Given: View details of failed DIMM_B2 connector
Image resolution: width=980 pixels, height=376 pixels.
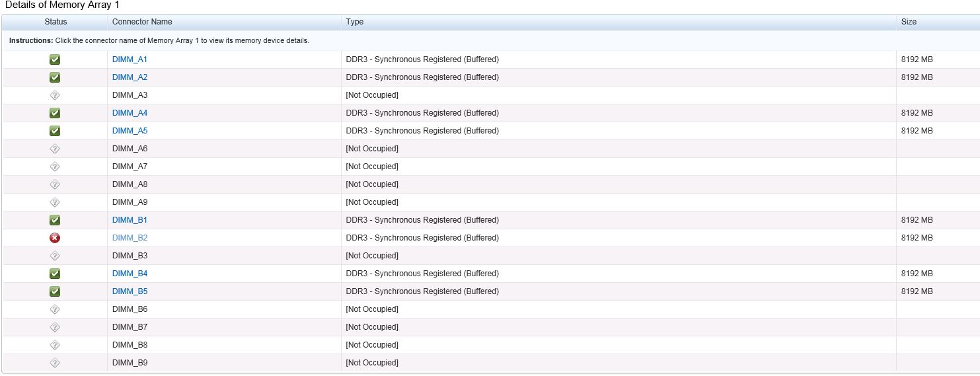Looking at the screenshot, I should tap(130, 238).
